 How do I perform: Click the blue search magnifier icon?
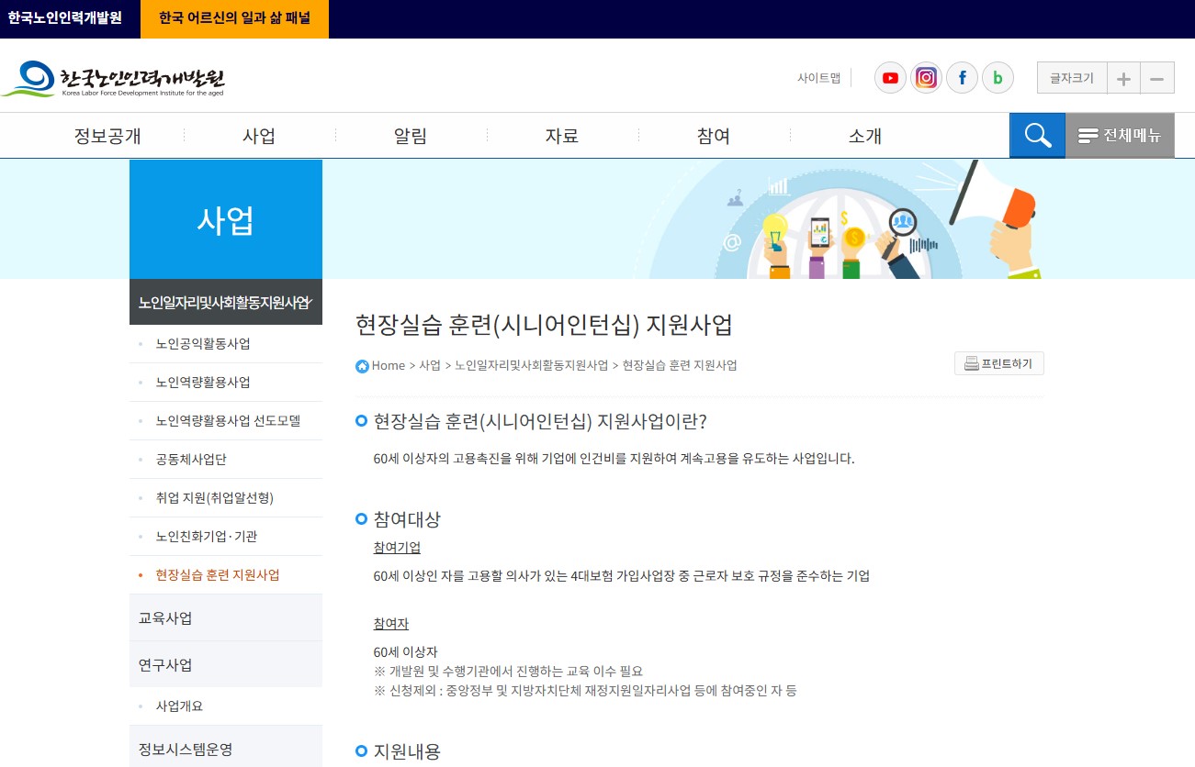click(1037, 135)
